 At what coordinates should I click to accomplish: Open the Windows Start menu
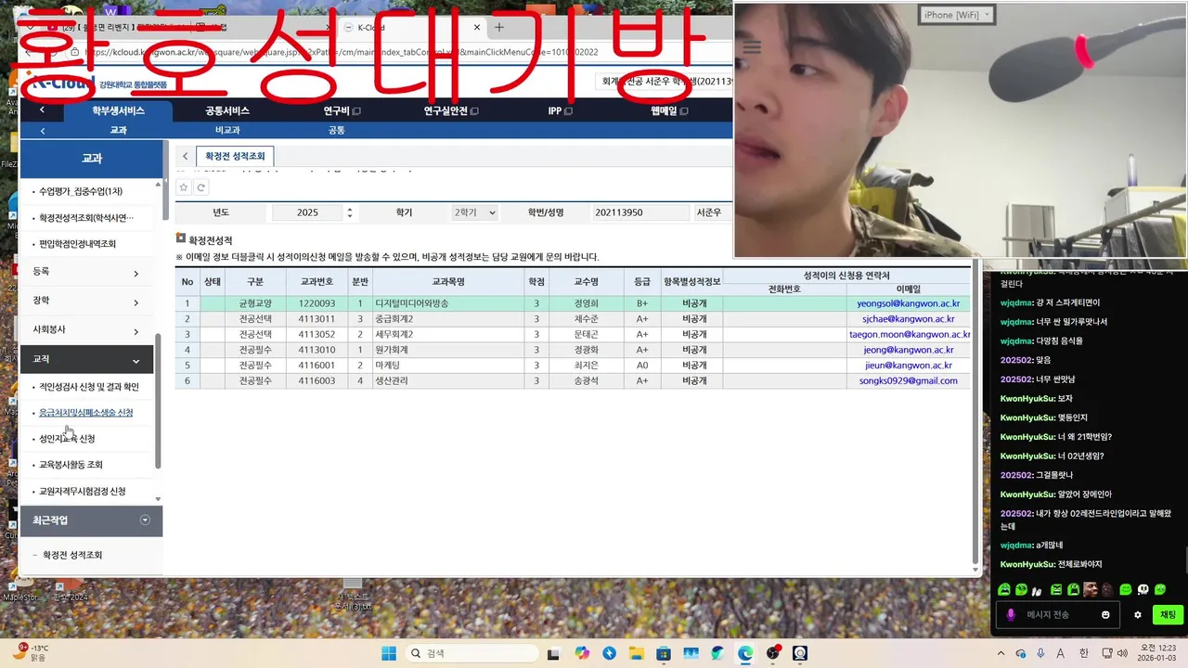[388, 653]
